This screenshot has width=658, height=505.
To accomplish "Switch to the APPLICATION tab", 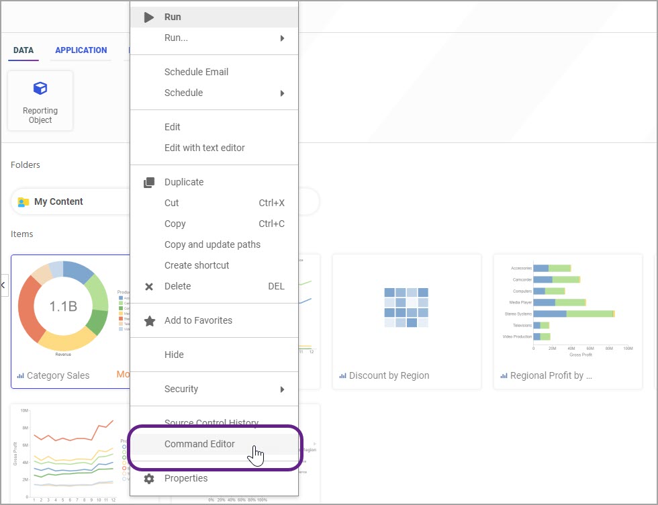I will tap(81, 50).
